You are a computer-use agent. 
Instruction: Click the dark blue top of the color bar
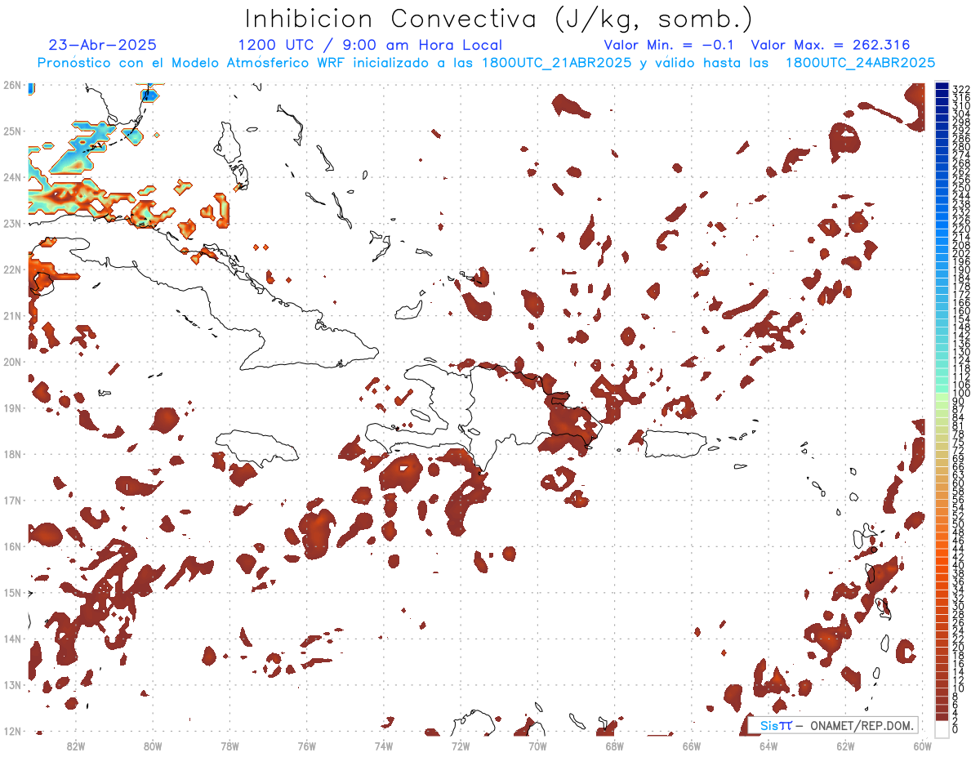[942, 87]
